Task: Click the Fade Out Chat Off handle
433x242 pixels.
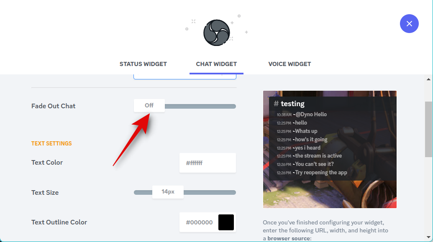Action: coord(149,105)
